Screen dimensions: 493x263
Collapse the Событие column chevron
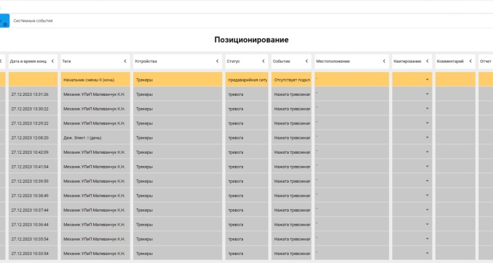click(x=307, y=61)
